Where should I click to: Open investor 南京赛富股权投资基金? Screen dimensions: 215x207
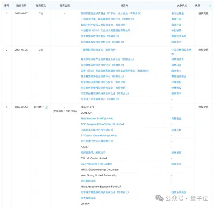[x=100, y=36]
